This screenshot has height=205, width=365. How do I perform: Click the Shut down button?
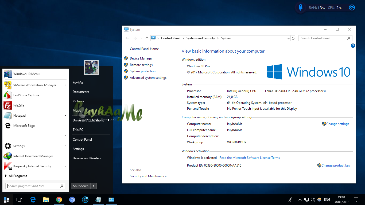pyautogui.click(x=81, y=186)
